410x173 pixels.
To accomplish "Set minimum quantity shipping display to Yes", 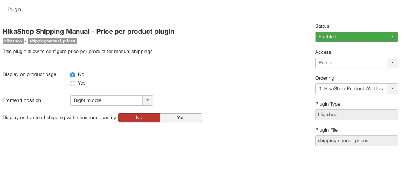I will (x=181, y=118).
